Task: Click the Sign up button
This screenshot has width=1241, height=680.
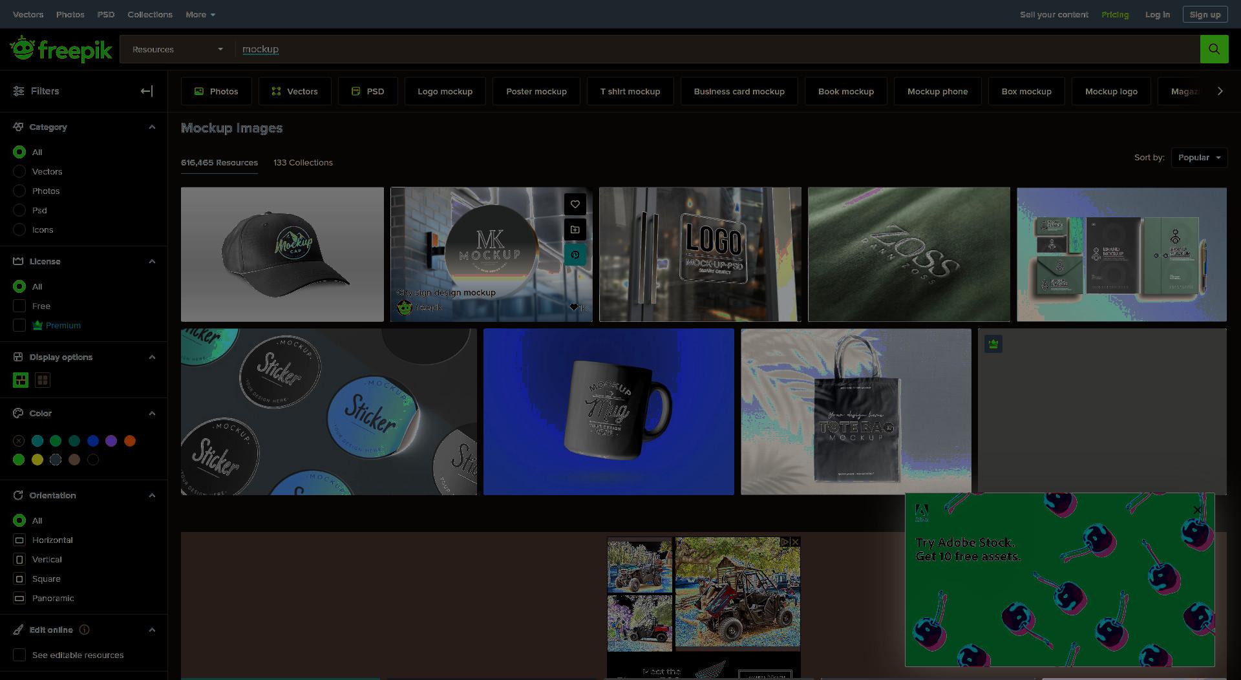Action: click(1205, 14)
